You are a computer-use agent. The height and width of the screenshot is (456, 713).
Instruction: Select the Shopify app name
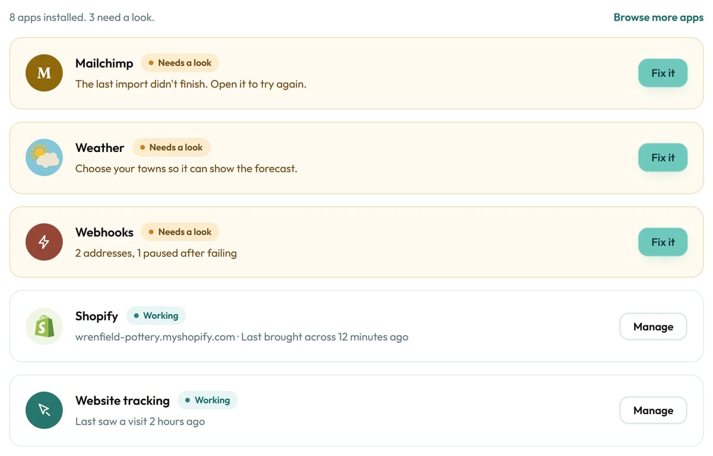(97, 316)
